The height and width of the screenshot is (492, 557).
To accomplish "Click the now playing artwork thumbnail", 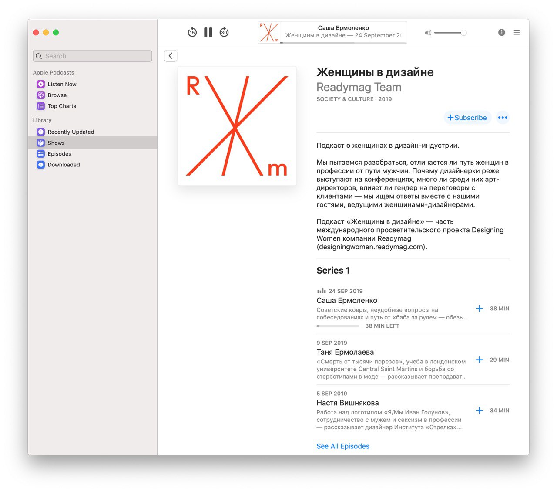I will pyautogui.click(x=269, y=32).
